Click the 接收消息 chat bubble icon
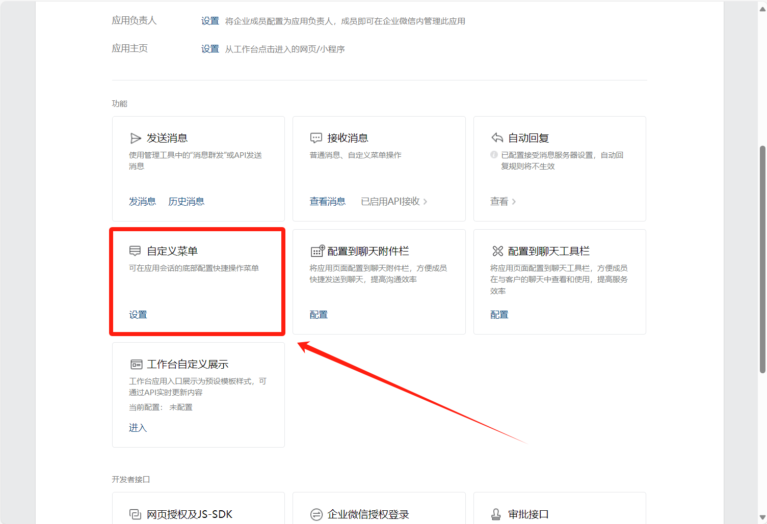The image size is (767, 524). (x=316, y=138)
